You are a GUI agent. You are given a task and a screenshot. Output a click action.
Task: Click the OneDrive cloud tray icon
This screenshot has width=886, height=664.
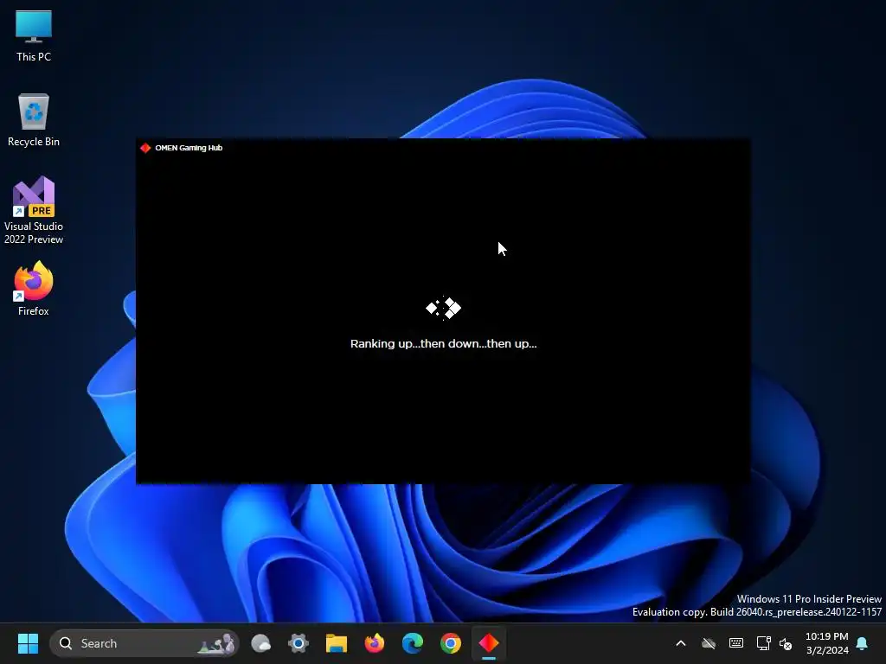tap(709, 643)
